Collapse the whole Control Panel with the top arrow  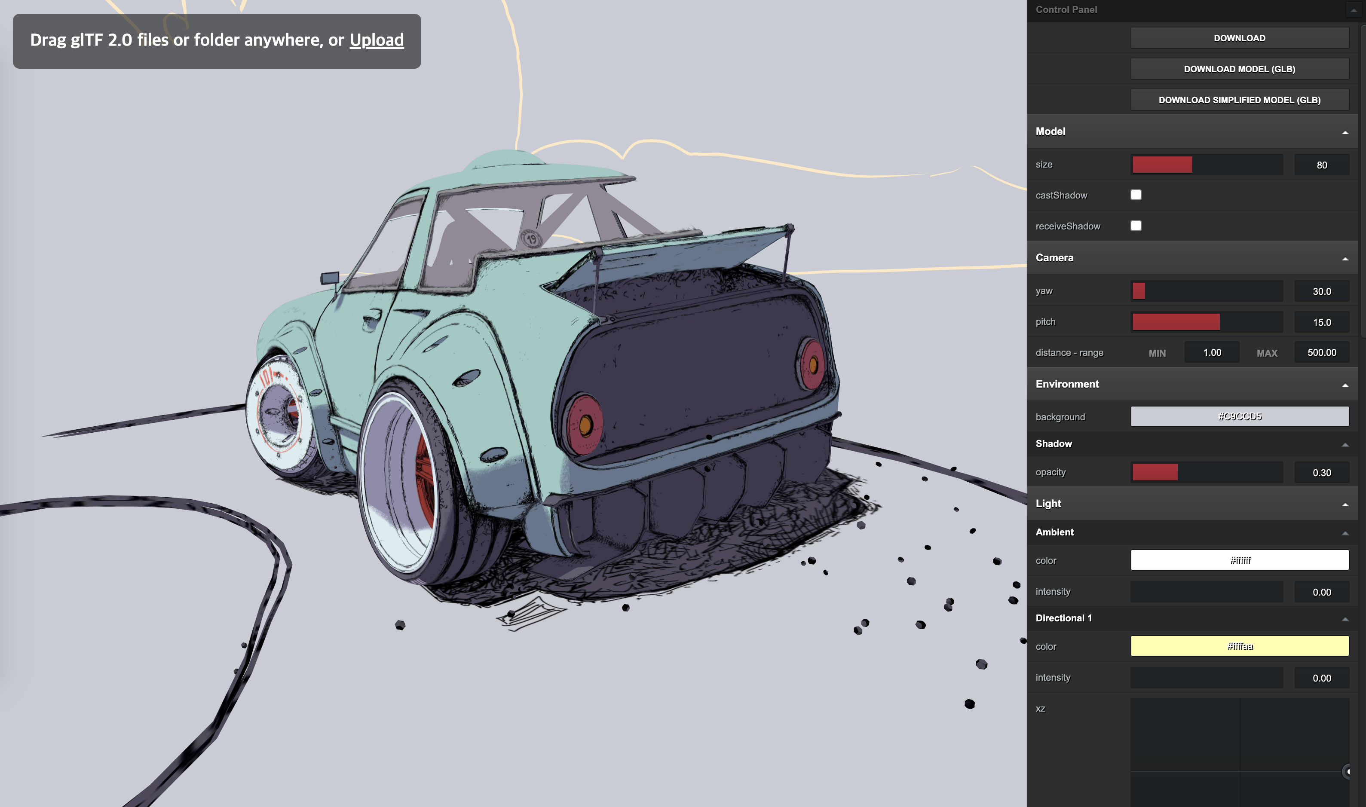[1353, 10]
